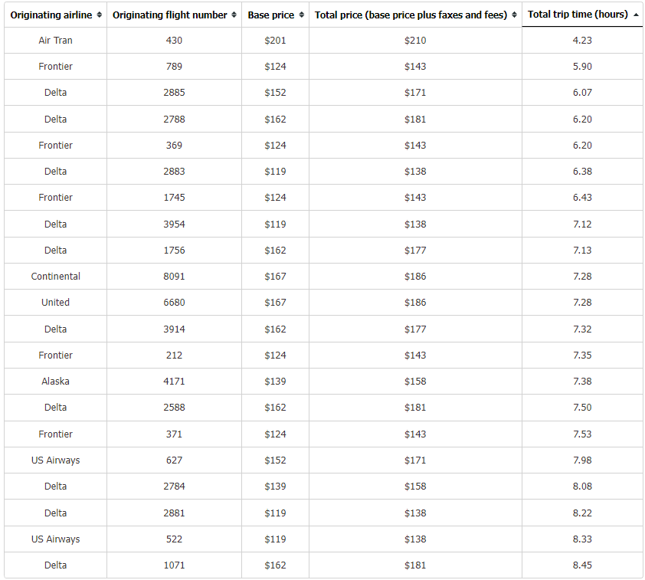
Task: Click sort arrows beside Total price header
Action: [x=514, y=15]
